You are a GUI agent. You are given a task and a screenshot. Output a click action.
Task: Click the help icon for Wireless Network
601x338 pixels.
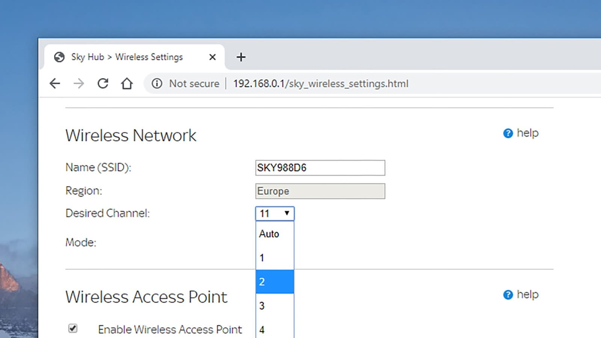click(x=508, y=133)
